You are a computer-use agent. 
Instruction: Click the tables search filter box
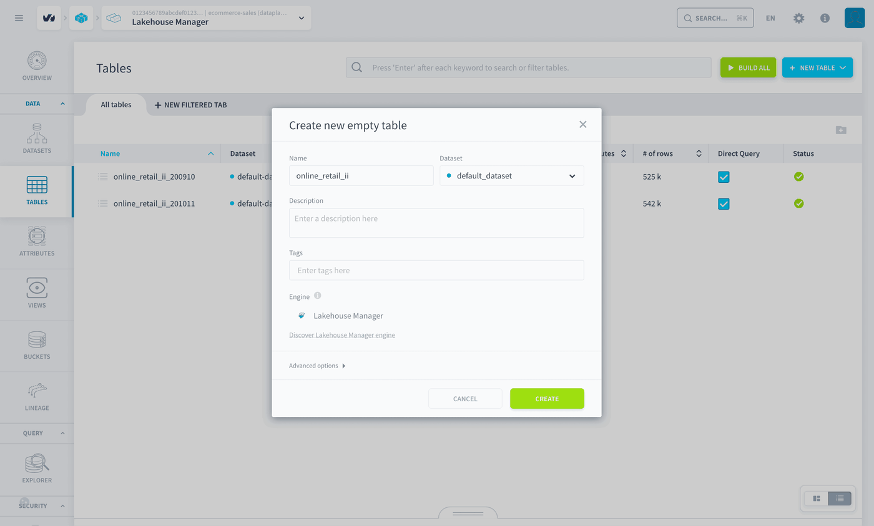tap(529, 67)
